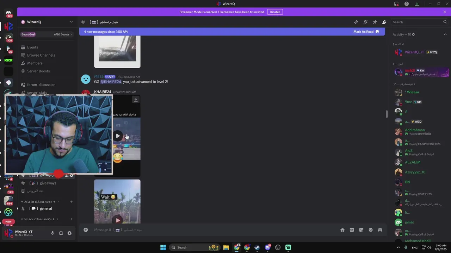Image resolution: width=451 pixels, height=253 pixels.
Task: Open OBS Studio from taskbar
Action: click(278, 247)
